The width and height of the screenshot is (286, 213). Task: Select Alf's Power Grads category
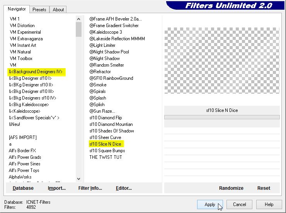click(x=25, y=157)
